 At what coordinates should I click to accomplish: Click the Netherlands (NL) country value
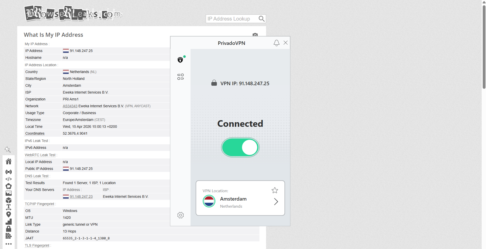(x=83, y=72)
